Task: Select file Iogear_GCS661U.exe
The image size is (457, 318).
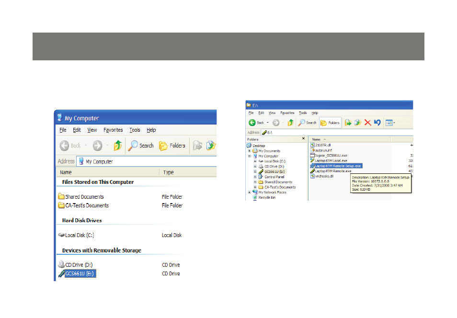Action: tap(329, 155)
